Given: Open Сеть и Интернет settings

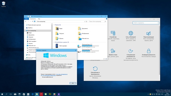Looking at the screenshot, I should (x=131, y=36).
